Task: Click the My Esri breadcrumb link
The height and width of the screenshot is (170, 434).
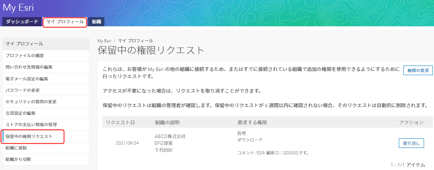Action: [x=104, y=40]
